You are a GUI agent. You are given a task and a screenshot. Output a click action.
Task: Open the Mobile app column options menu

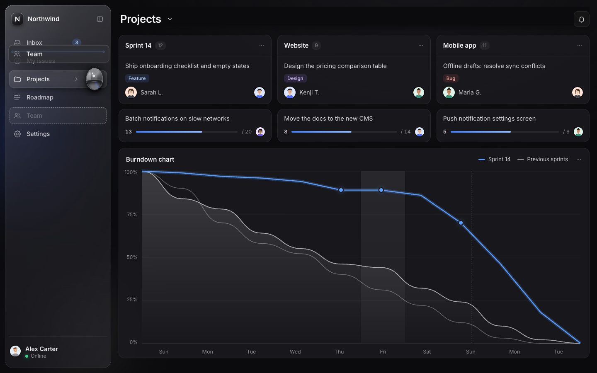coord(580,46)
